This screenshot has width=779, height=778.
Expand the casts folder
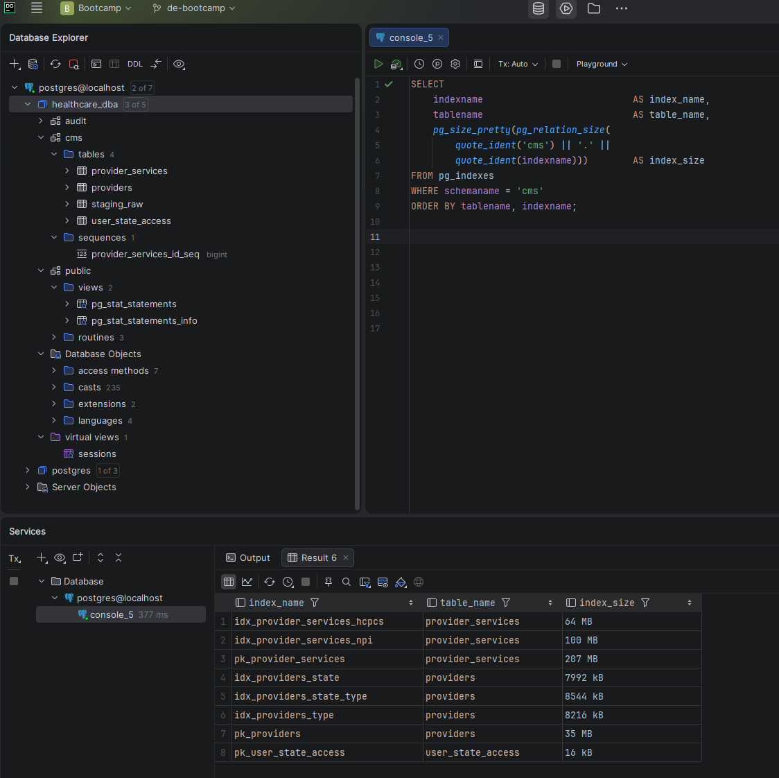click(53, 387)
